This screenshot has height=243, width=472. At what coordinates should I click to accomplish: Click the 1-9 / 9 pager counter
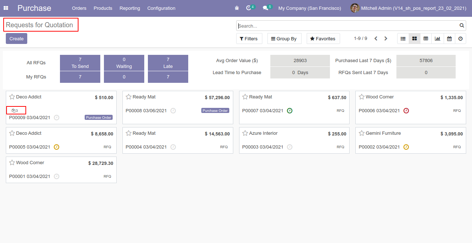point(360,39)
